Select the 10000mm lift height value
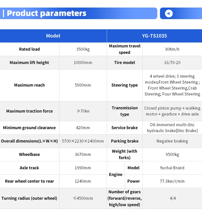 pyautogui.click(x=83, y=62)
